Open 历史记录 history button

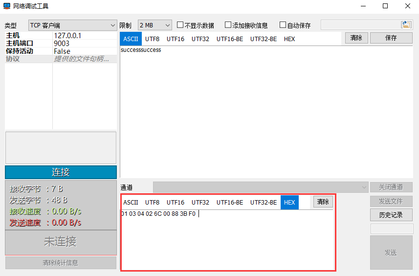pos(391,215)
